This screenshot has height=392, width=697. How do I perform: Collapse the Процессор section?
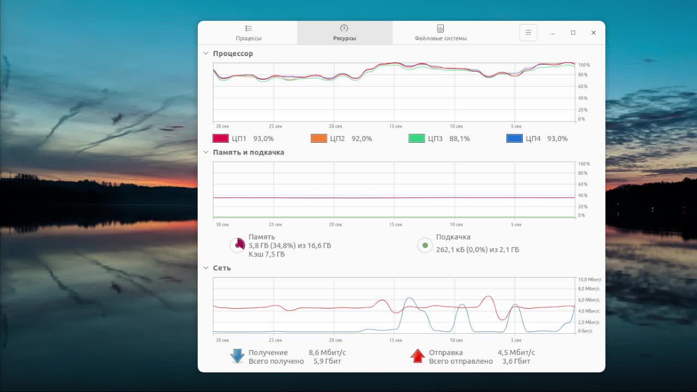206,53
